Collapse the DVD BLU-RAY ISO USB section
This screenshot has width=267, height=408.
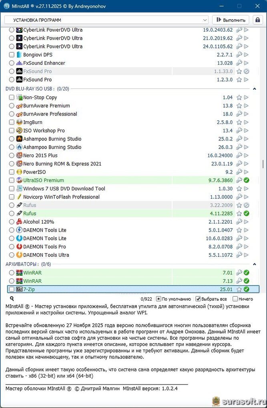255,89
